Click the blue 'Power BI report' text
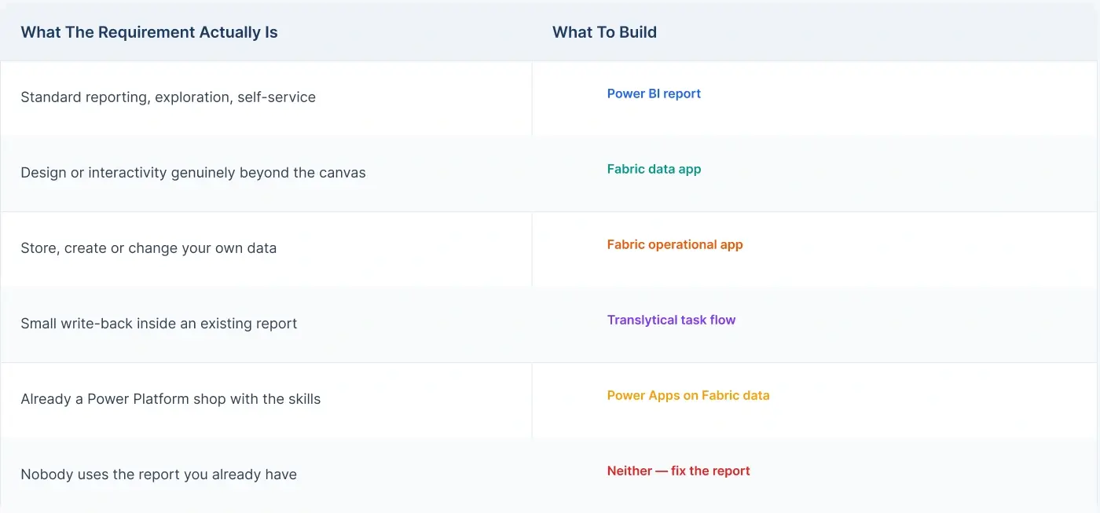This screenshot has width=1100, height=513. (x=654, y=93)
